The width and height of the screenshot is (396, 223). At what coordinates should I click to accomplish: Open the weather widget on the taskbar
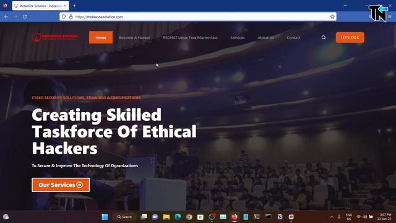click(x=6, y=217)
